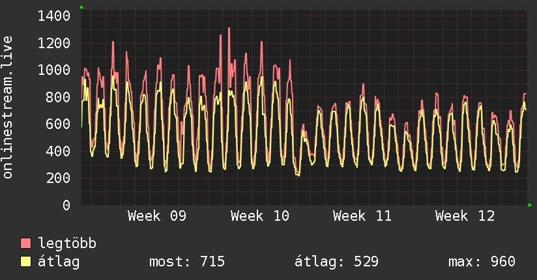Click the 800 y-axis value
This screenshot has height=280, width=537.
(x=58, y=97)
